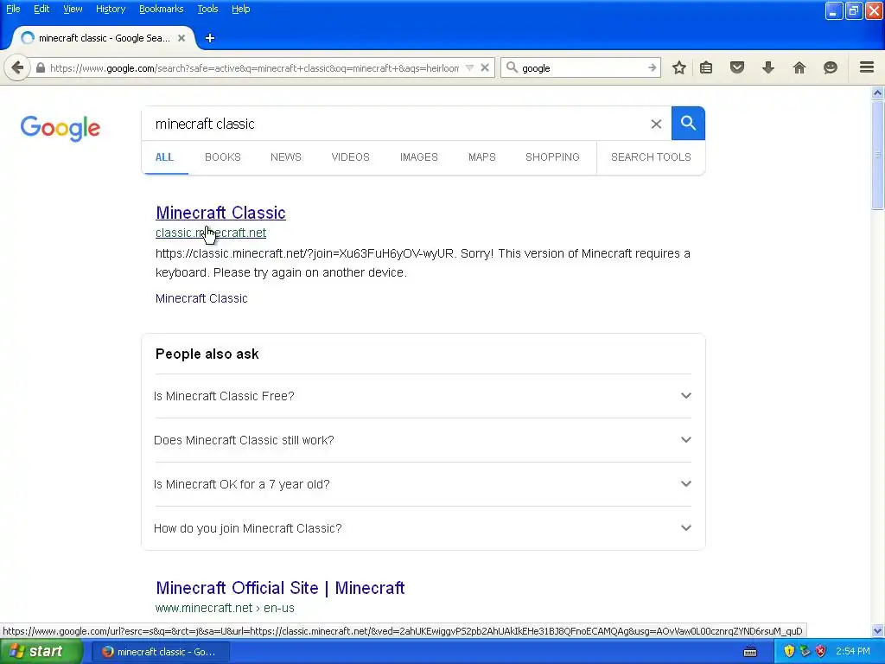Open the Firefox hamburger menu
885x664 pixels.
867,67
